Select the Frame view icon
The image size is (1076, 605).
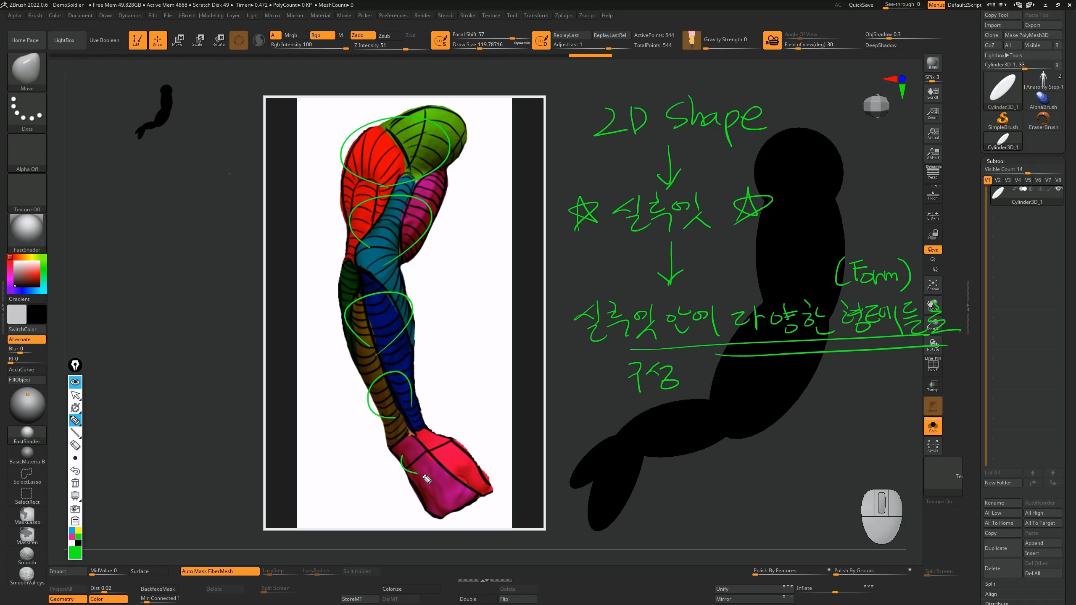pos(933,285)
